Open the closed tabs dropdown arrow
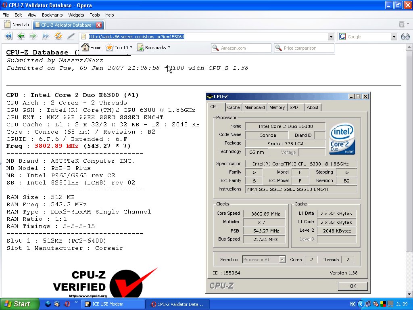 (408, 24)
